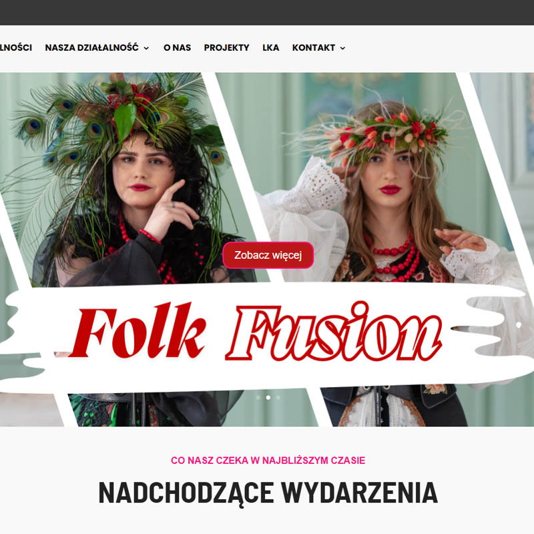Screen dimensions: 534x534
Task: Click the outlined word Fusion
Action: click(334, 331)
